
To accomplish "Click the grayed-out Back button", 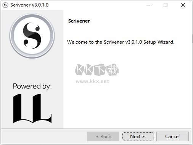I will [103, 137].
